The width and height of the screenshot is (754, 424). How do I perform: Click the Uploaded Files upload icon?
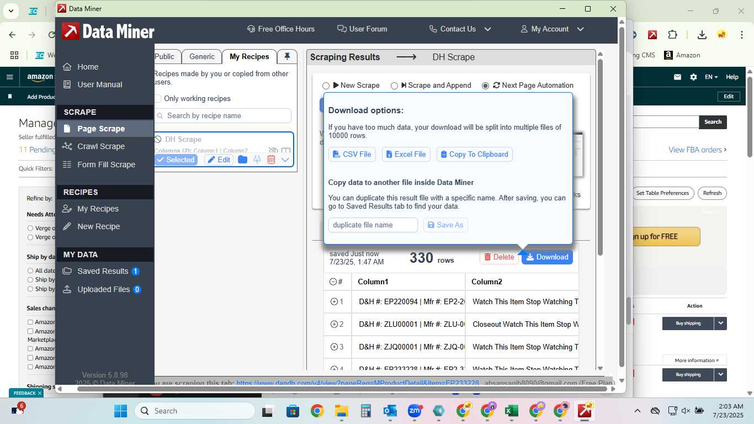pos(67,289)
